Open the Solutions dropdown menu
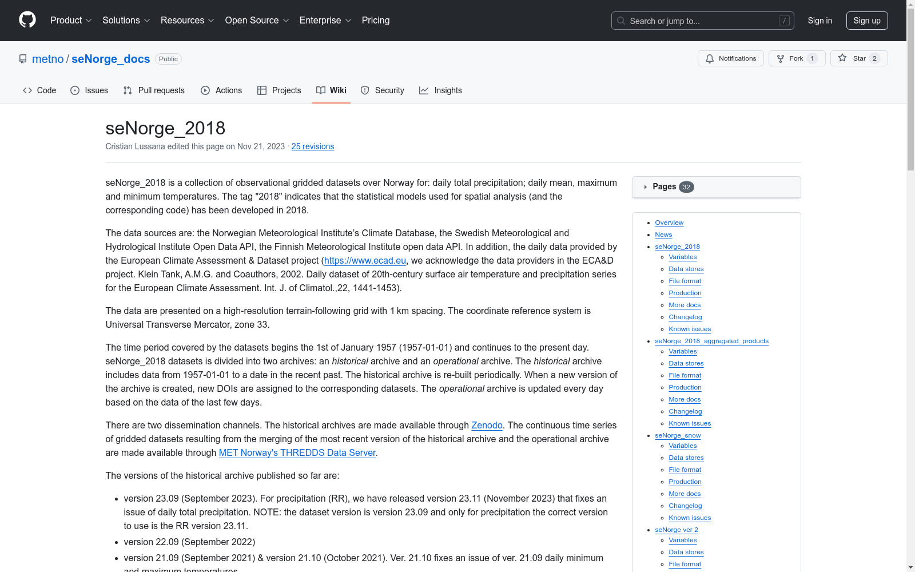The width and height of the screenshot is (915, 572). click(126, 20)
